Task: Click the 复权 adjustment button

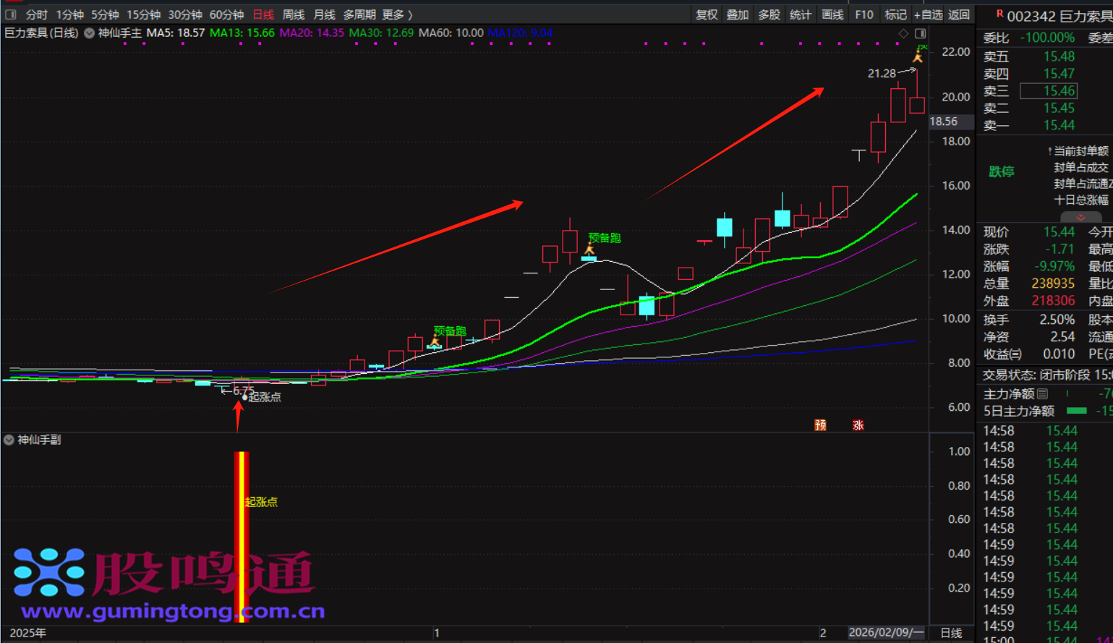Action: pos(706,14)
